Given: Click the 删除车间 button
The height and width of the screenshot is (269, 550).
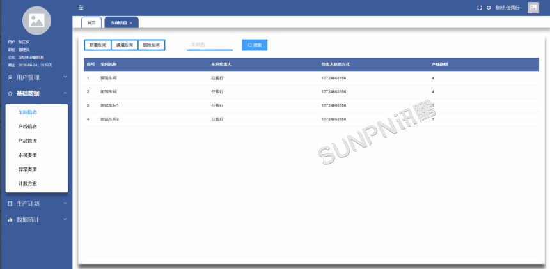Looking at the screenshot, I should click(x=151, y=45).
